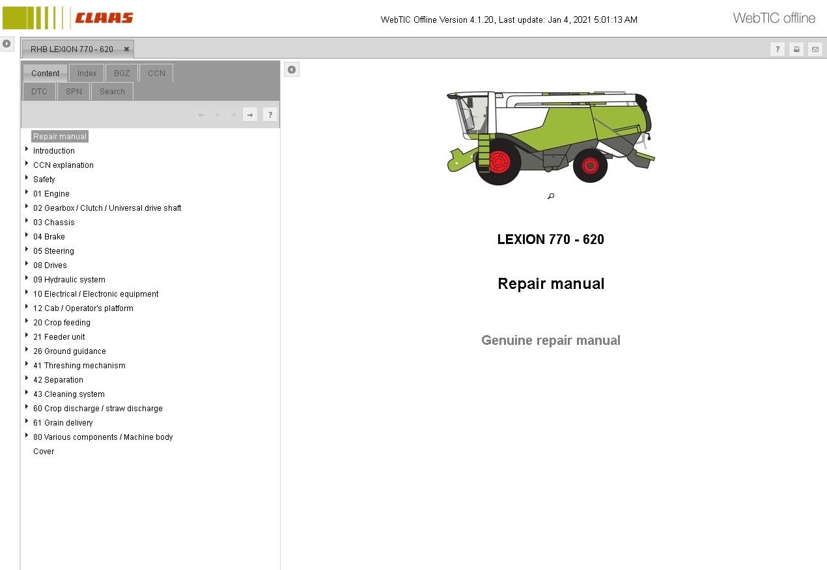Close the RHB LEXION 770 - 620 tab
The image size is (827, 570).
click(126, 48)
